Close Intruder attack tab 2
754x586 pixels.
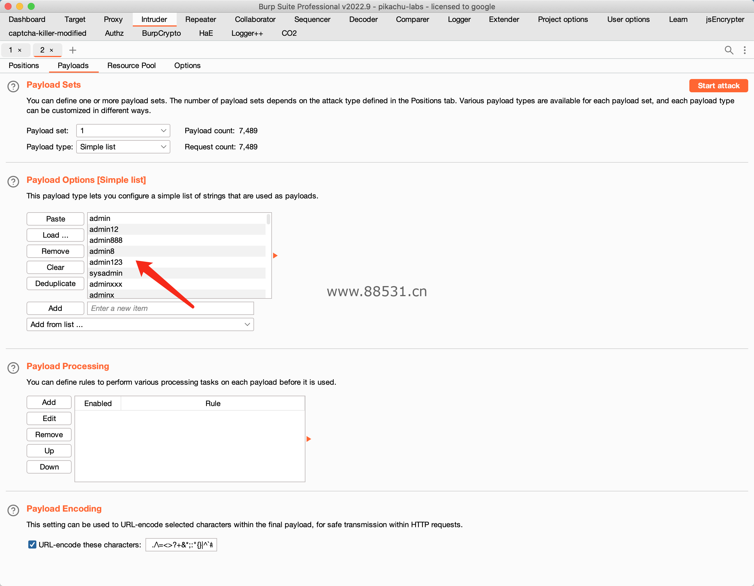(51, 50)
